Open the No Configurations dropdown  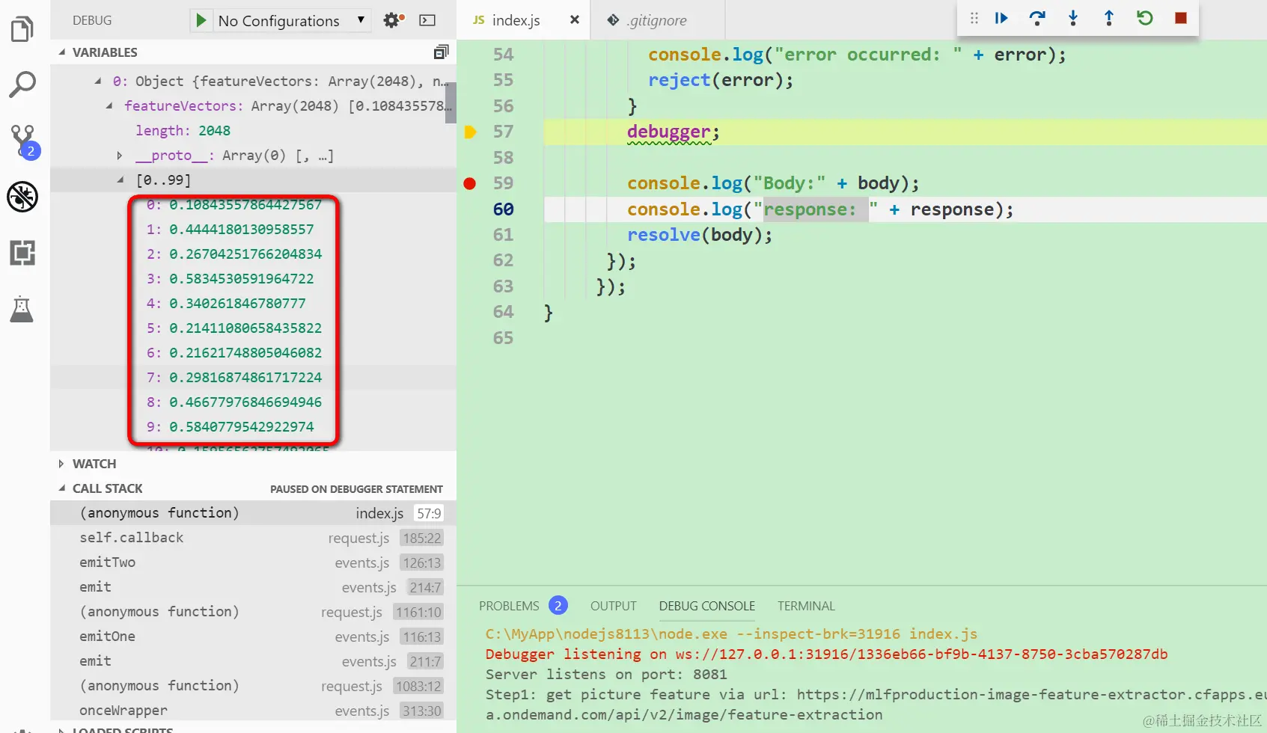coord(291,20)
